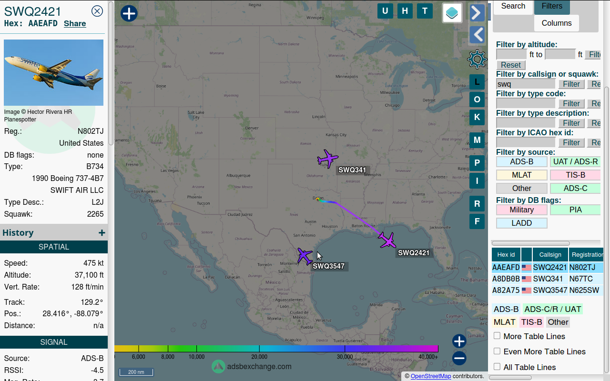The height and width of the screenshot is (381, 610).
Task: Toggle the M map option button
Action: pyautogui.click(x=477, y=140)
